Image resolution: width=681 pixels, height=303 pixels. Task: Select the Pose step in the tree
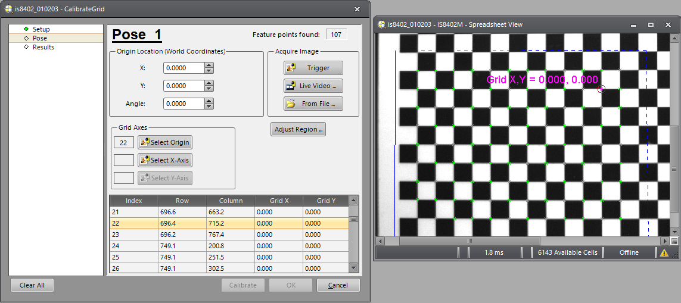click(39, 38)
